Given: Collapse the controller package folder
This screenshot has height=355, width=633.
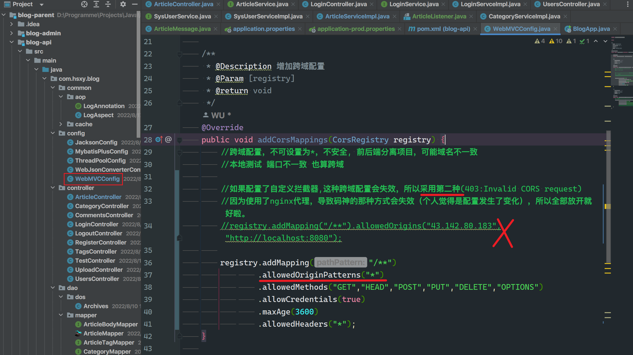Looking at the screenshot, I should [53, 188].
